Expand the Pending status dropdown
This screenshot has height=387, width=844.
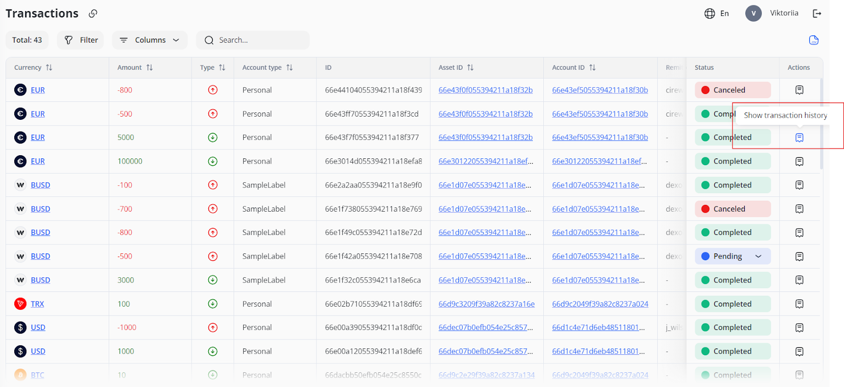tap(758, 256)
